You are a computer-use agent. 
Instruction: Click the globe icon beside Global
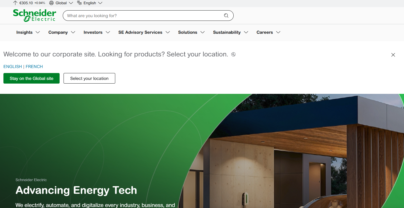point(51,3)
